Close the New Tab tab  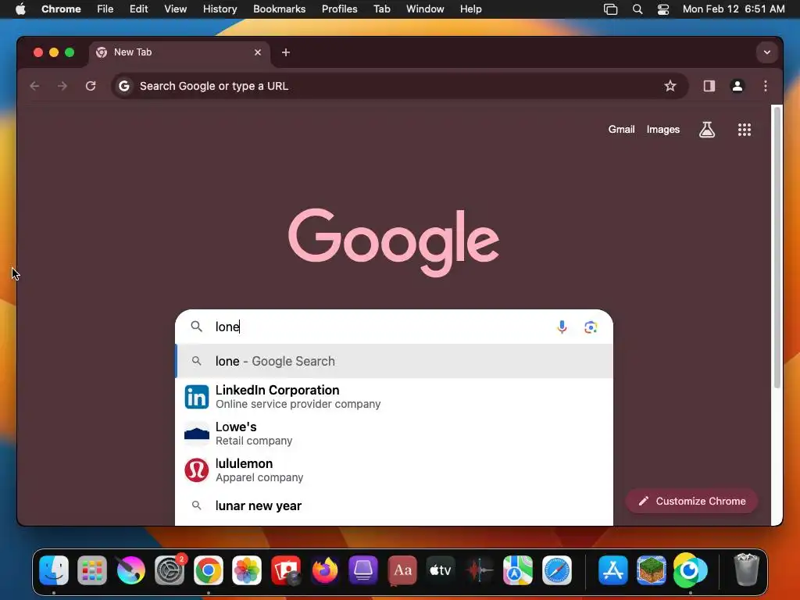pyautogui.click(x=258, y=52)
